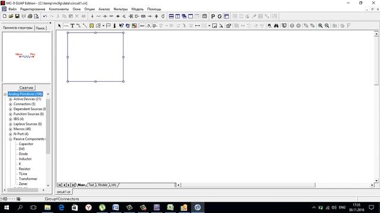Undo the last action
The image size is (380, 213).
(45, 16)
